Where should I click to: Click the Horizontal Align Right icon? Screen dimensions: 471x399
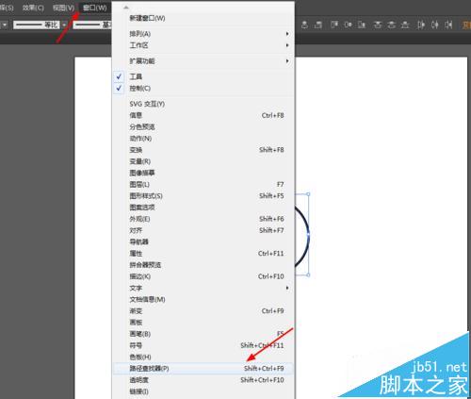click(x=318, y=25)
